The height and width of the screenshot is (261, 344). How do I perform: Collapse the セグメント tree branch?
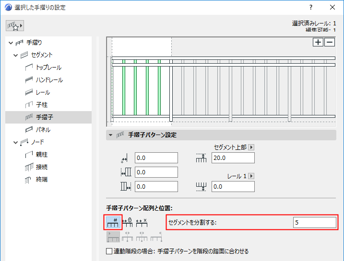click(x=15, y=55)
